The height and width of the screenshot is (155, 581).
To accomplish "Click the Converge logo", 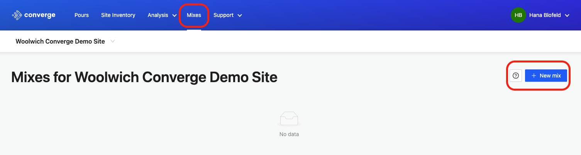I will 34,15.
